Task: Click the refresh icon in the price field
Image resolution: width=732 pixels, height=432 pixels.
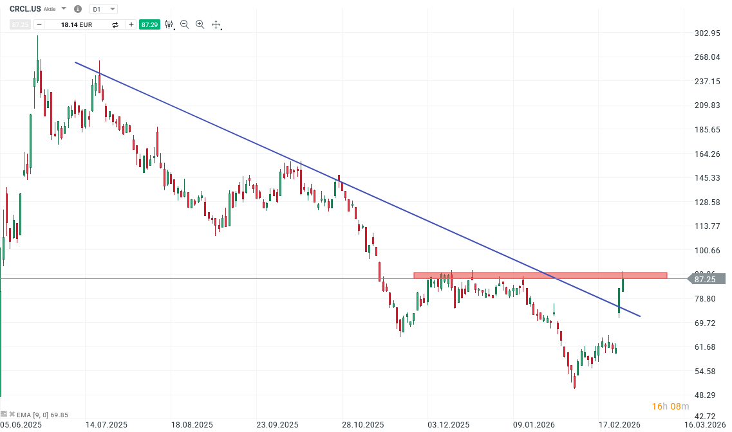Action: (x=115, y=24)
